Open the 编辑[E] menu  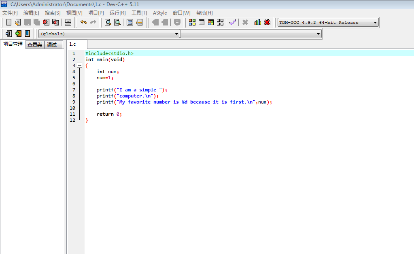(x=31, y=13)
